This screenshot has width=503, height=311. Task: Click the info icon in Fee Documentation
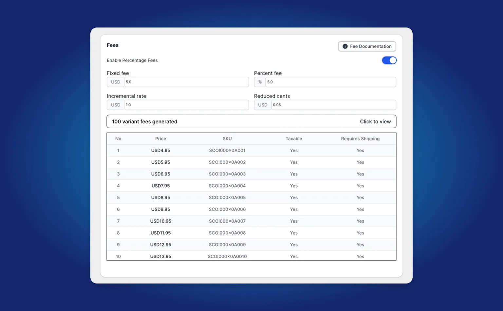[345, 46]
